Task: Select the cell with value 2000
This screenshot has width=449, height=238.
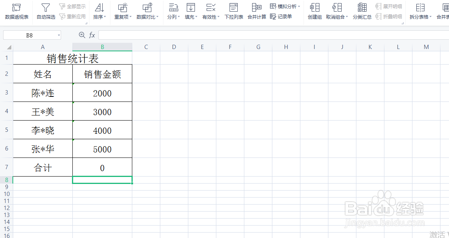Action: 102,93
